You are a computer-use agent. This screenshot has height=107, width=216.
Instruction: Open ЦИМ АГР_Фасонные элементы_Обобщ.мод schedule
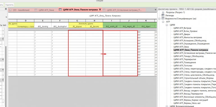point(195,97)
